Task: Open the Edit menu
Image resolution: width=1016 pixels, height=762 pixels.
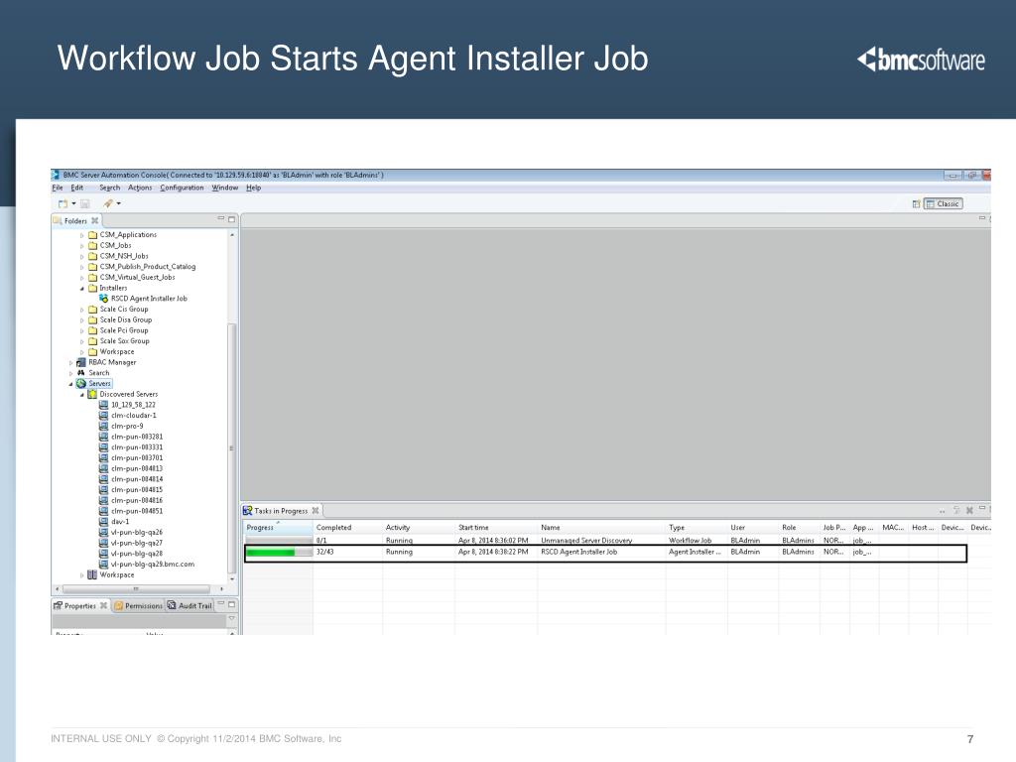Action: click(x=77, y=188)
